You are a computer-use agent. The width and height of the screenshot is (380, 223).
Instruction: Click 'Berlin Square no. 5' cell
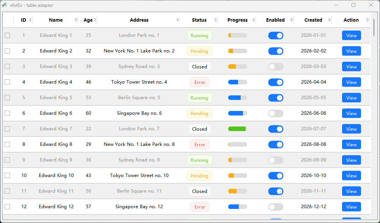click(139, 98)
